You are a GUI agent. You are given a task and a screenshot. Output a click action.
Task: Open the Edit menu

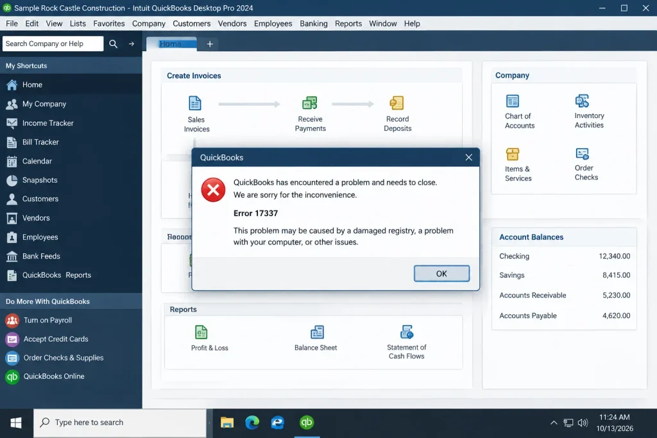click(32, 24)
